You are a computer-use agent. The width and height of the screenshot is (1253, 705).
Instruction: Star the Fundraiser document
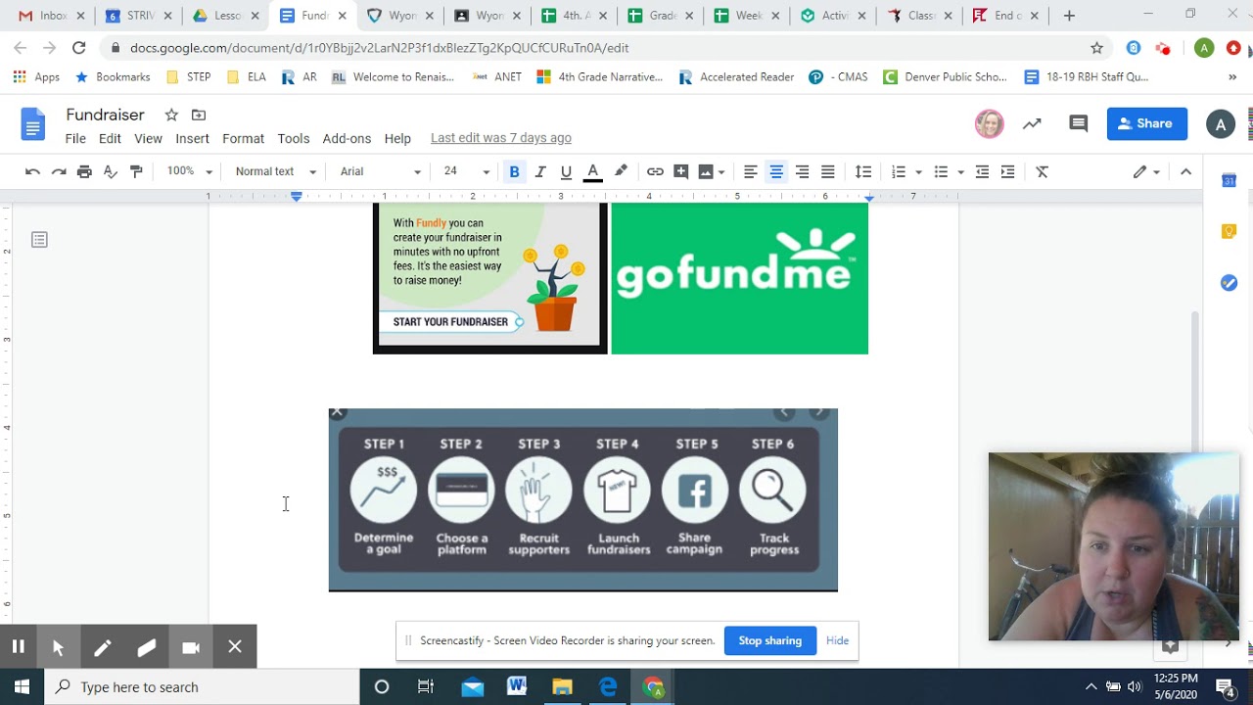click(x=171, y=115)
